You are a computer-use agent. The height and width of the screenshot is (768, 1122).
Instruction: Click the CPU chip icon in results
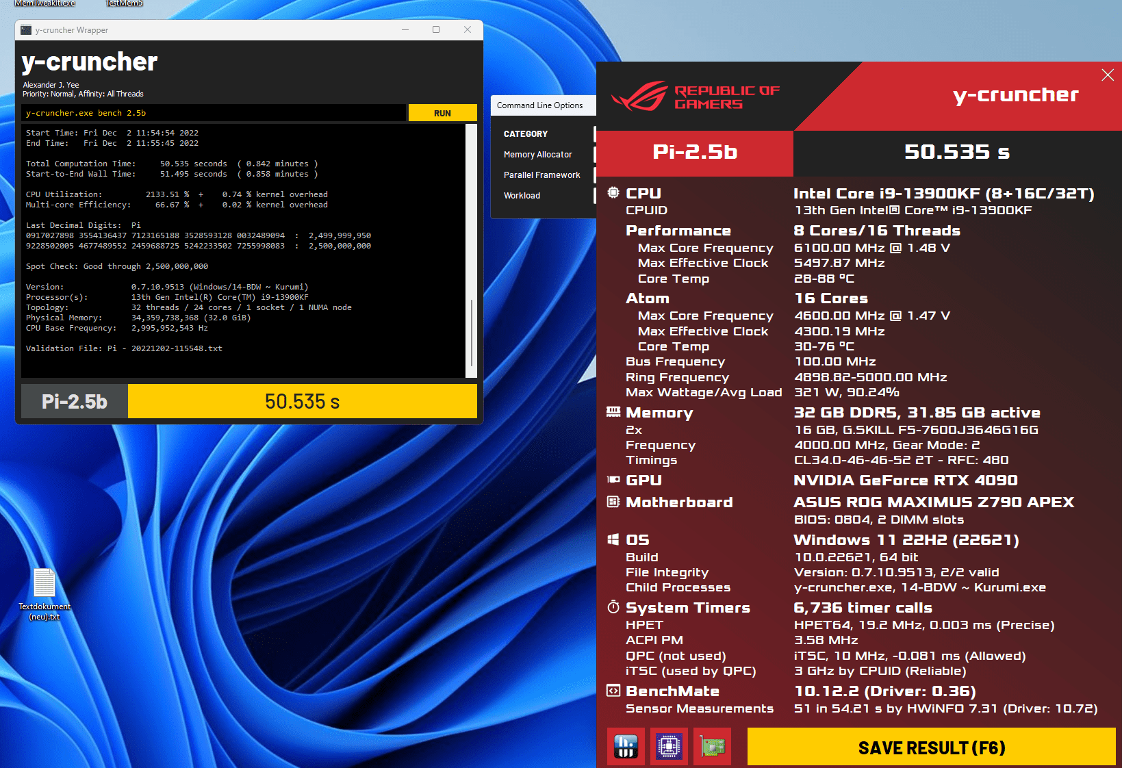click(613, 193)
